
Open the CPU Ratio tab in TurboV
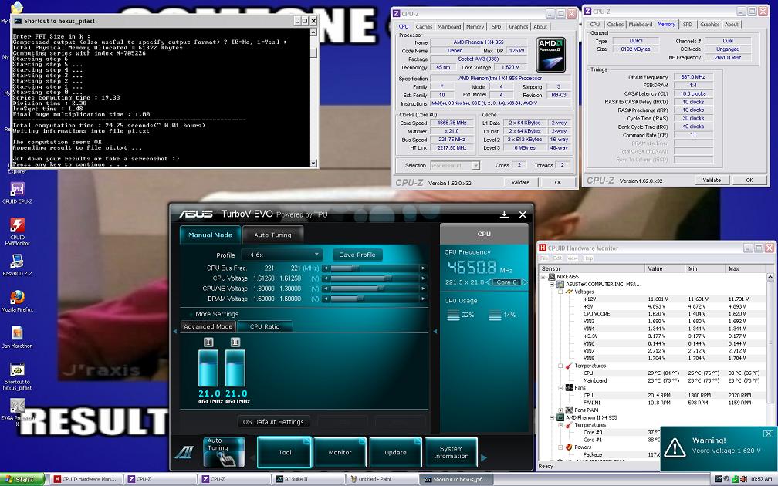click(x=265, y=326)
